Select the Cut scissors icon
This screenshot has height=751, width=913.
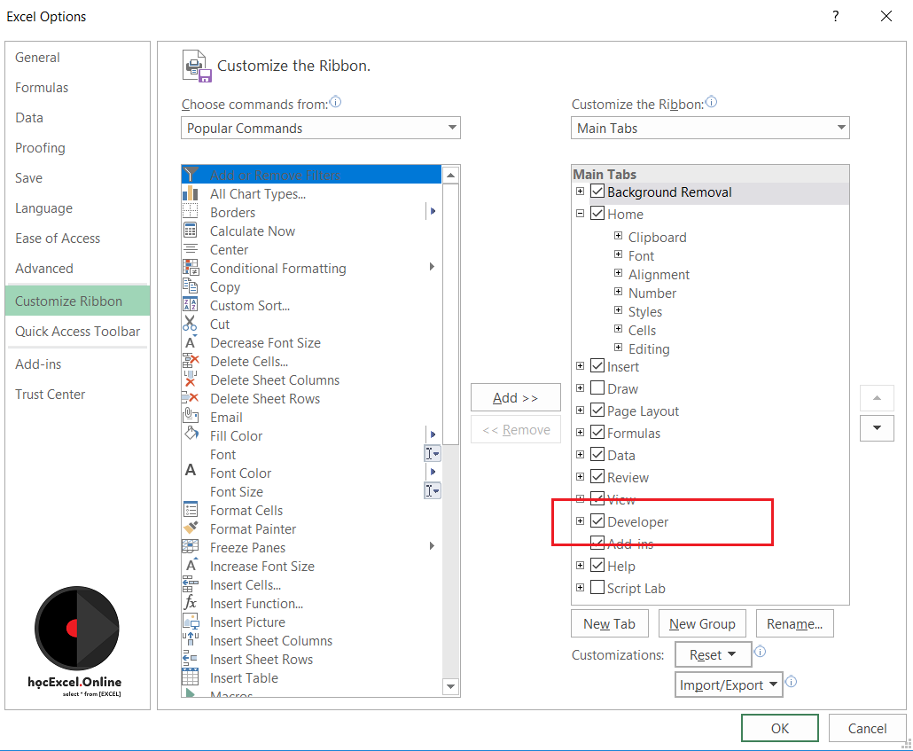point(191,324)
